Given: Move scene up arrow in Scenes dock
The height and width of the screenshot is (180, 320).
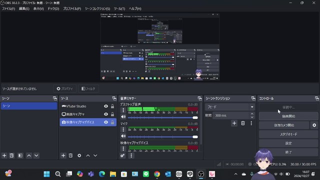Looking at the screenshot, I should pos(29,155).
